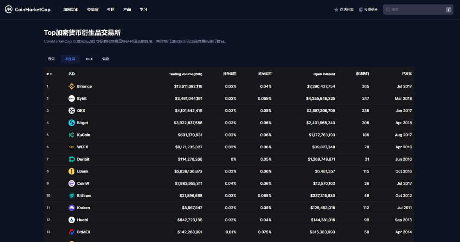Switch to the 现货 tab
The width and height of the screenshot is (460, 242).
click(51, 59)
